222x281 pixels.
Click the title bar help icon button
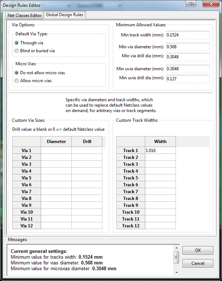click(191, 4)
